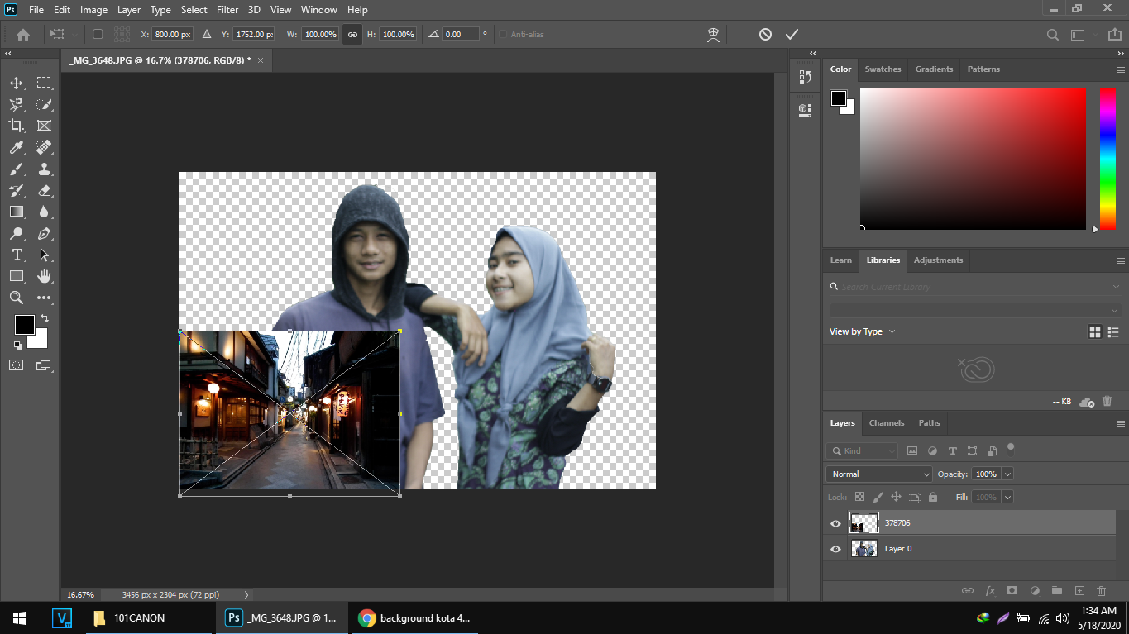Select the Clone Stamp tool

[x=44, y=169]
